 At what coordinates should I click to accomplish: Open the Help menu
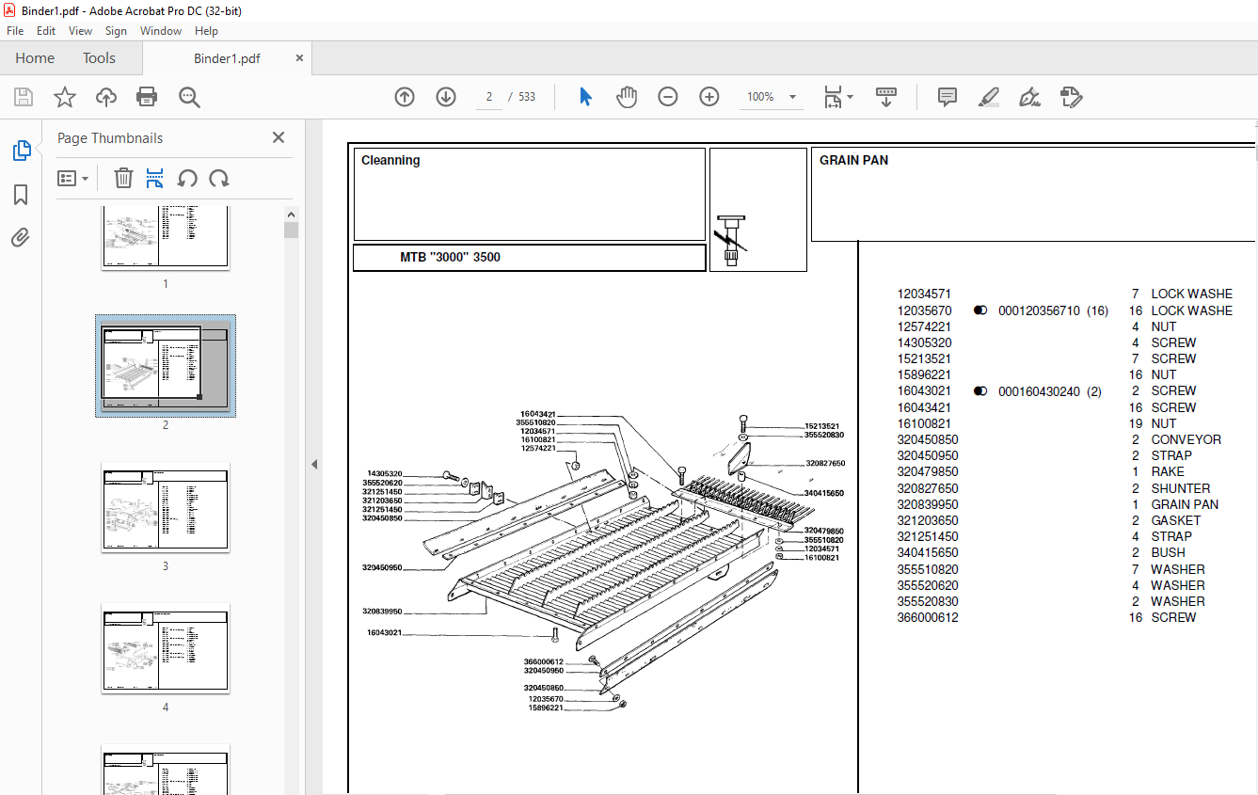tap(206, 31)
